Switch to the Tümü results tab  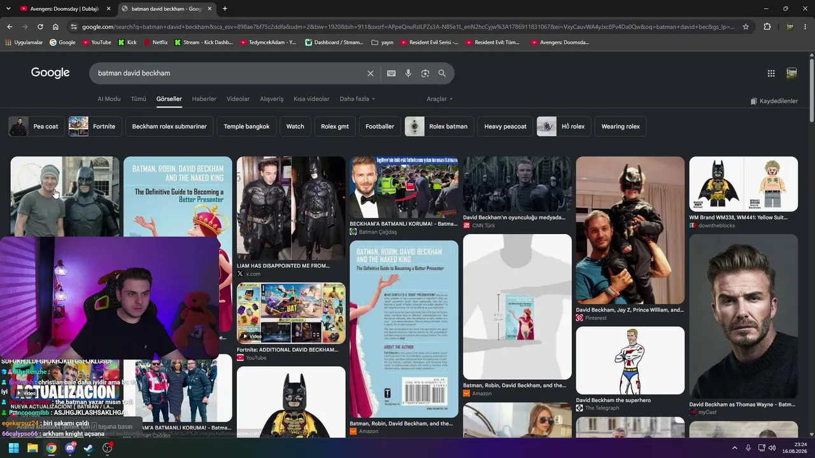tap(138, 99)
